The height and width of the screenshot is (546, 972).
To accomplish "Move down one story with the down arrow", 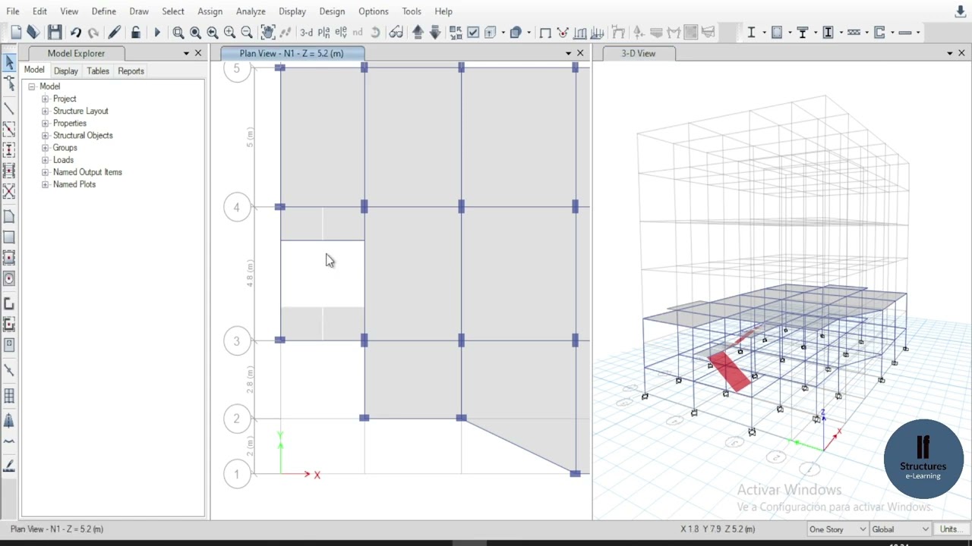I will (435, 32).
